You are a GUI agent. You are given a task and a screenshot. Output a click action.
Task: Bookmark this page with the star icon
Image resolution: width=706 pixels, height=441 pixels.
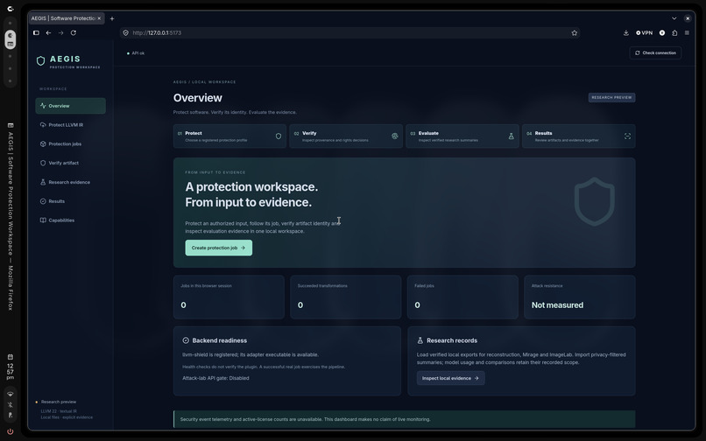point(574,33)
